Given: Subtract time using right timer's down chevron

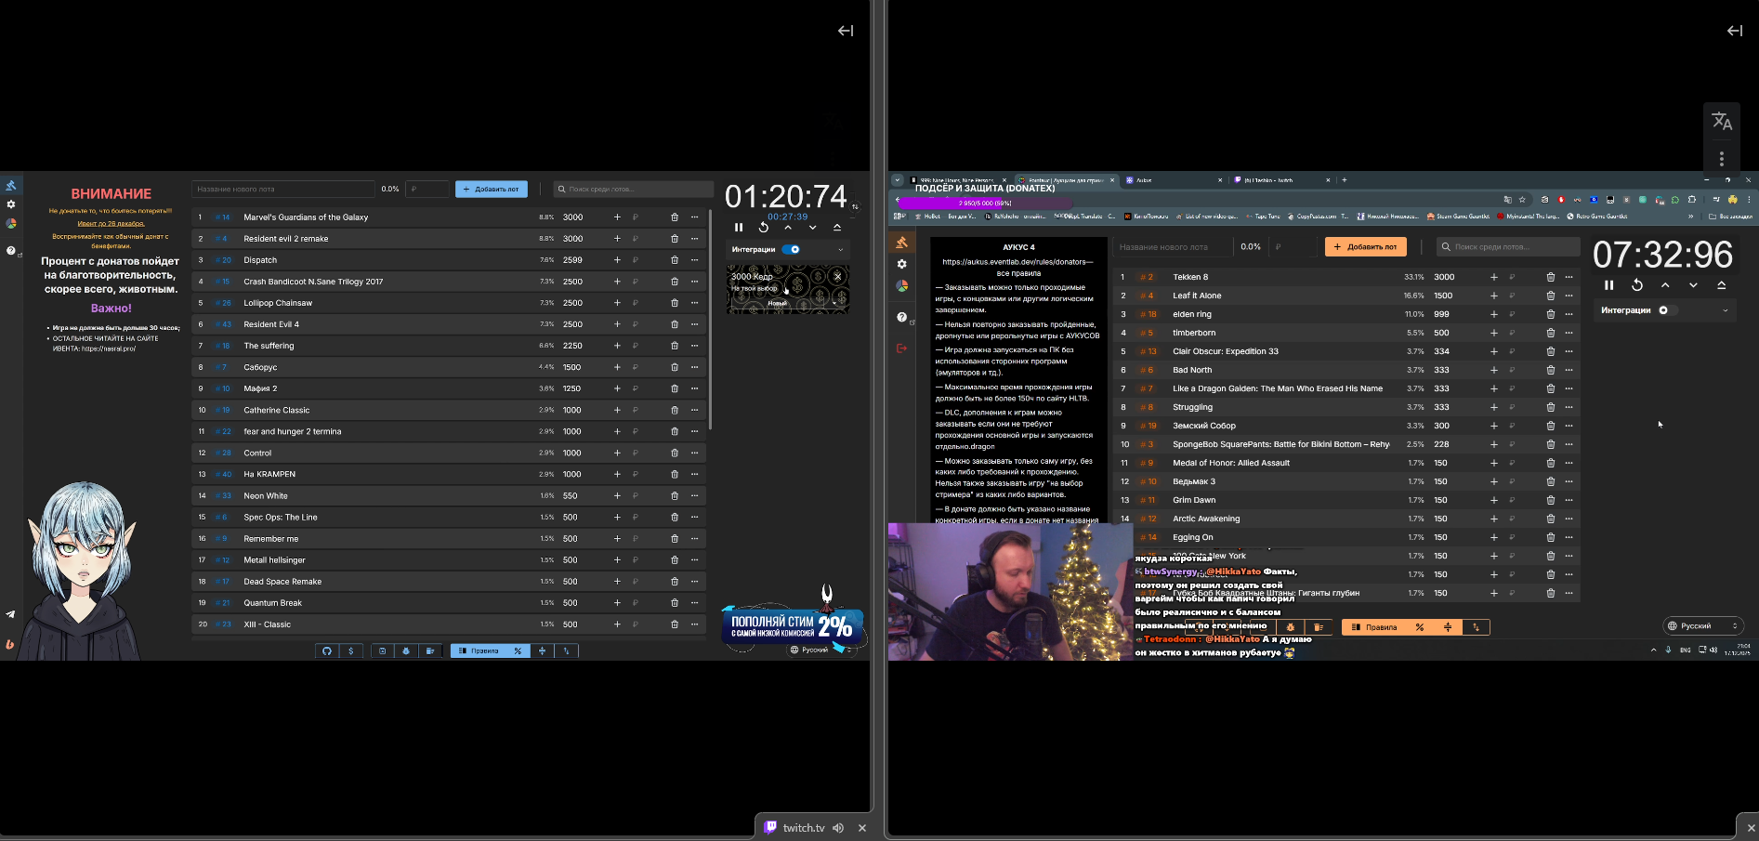Looking at the screenshot, I should [x=1693, y=285].
